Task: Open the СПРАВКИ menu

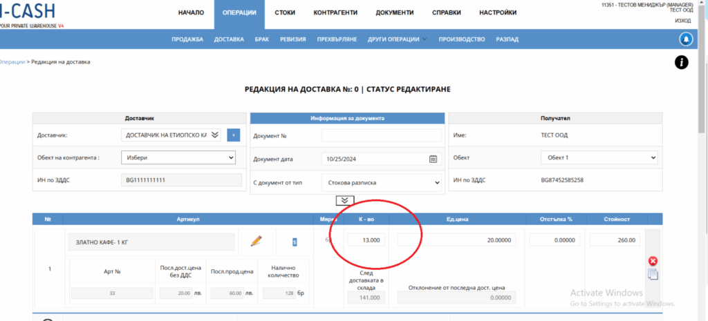Action: tap(447, 13)
